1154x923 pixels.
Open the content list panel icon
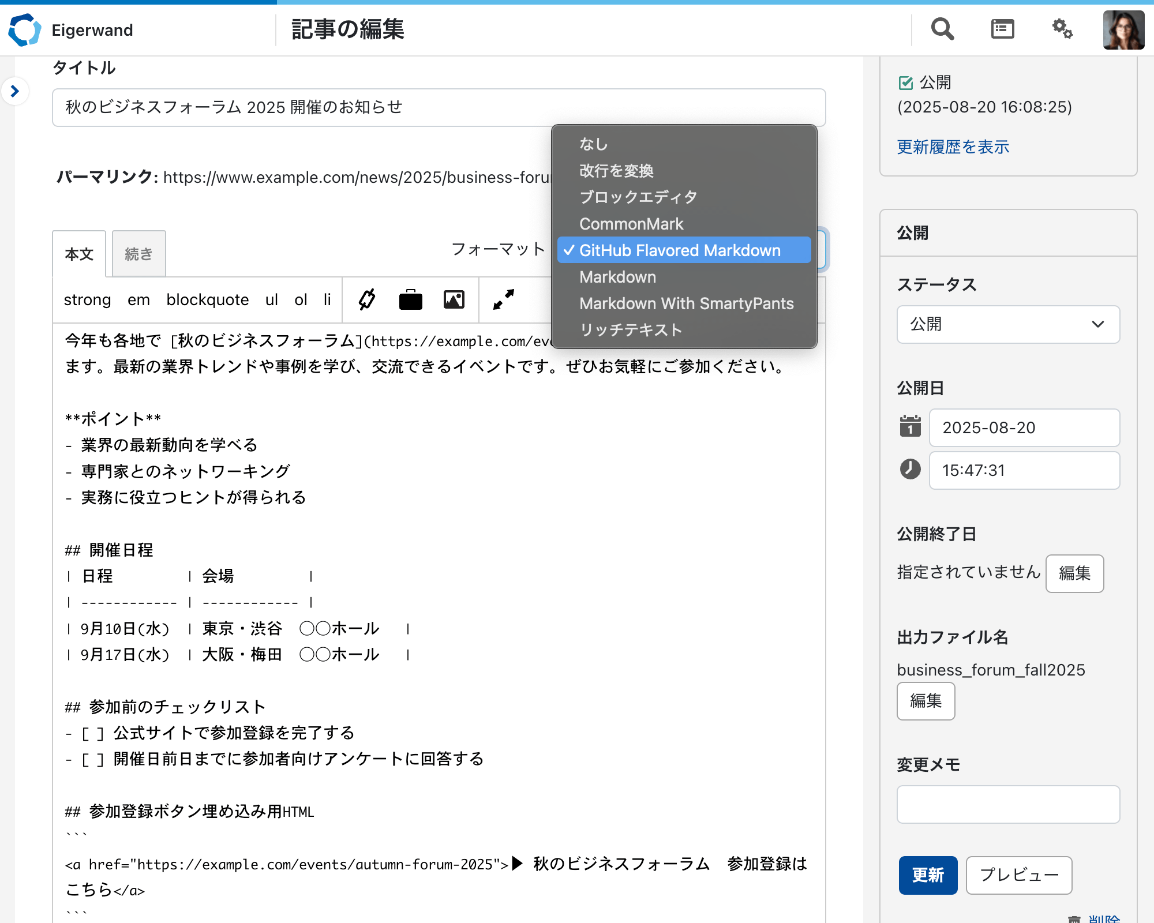1002,28
